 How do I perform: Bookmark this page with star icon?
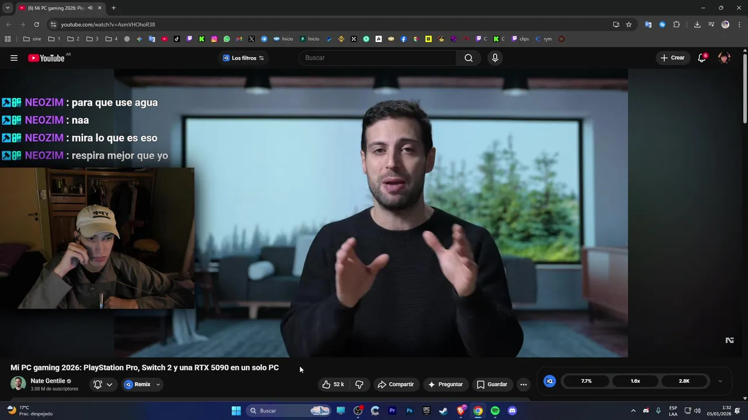629,24
